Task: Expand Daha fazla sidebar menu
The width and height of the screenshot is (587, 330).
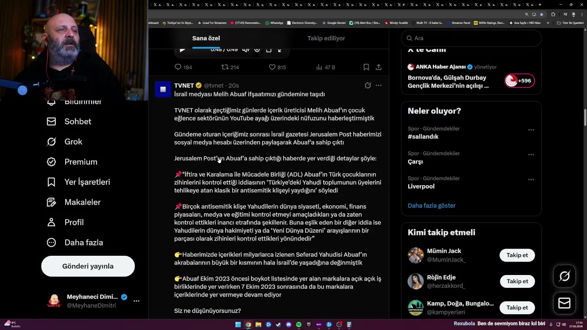Action: (75, 242)
